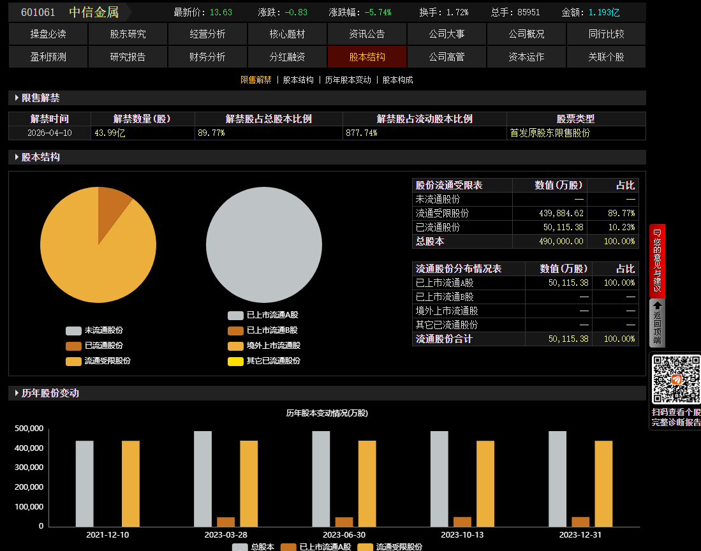The width and height of the screenshot is (701, 551).
Task: Toggle 流通受限股份 legend swatch under left pie
Action: (x=73, y=361)
